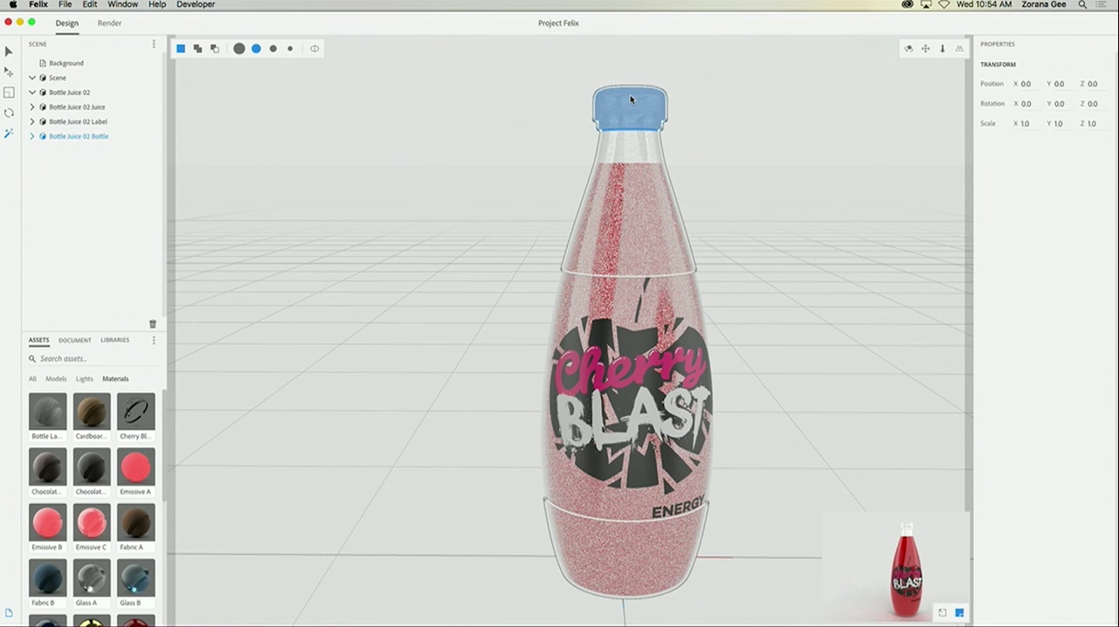The height and width of the screenshot is (627, 1119).
Task: Expand the Bottle Juice 02 Juice item
Action: (x=32, y=107)
